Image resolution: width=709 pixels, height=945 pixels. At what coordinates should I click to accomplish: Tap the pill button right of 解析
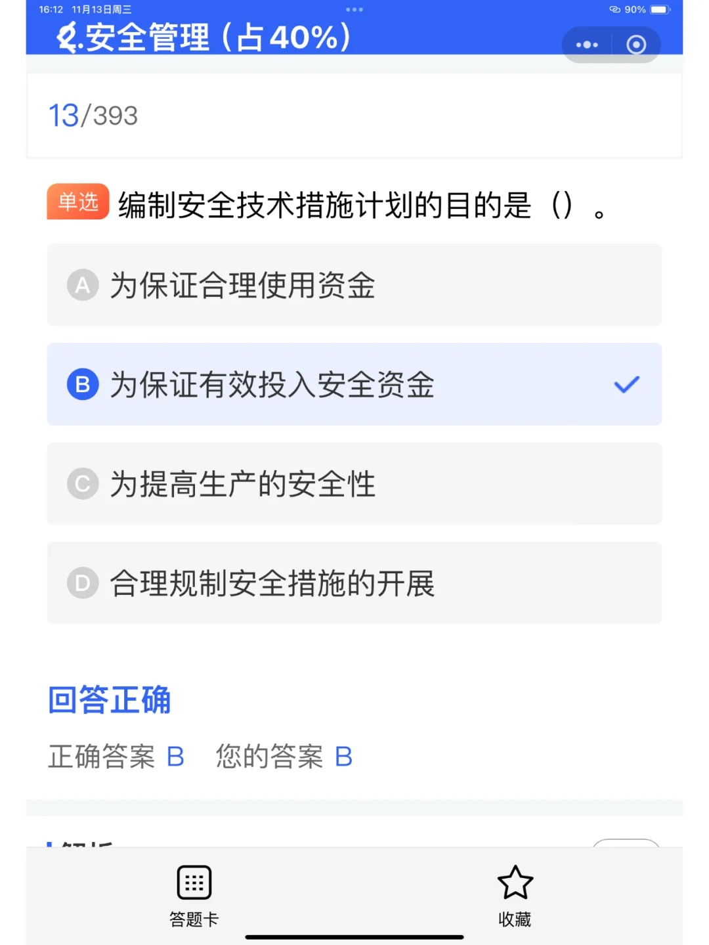(626, 843)
